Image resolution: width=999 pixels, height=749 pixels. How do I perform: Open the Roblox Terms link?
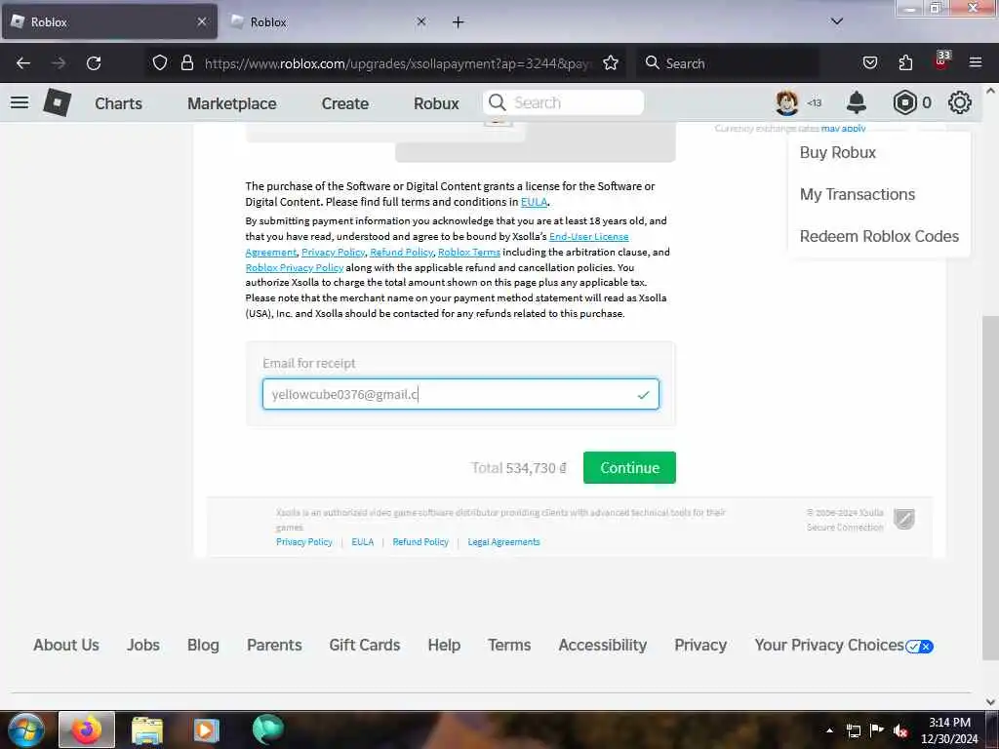(469, 253)
